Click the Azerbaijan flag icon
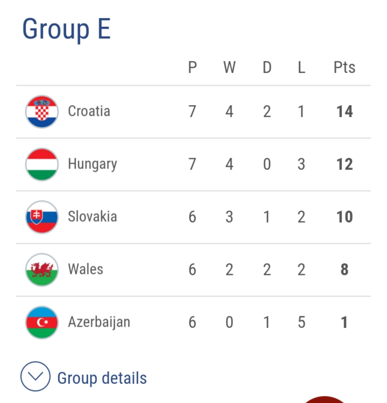Screen dimensions: 387x403 [42, 322]
